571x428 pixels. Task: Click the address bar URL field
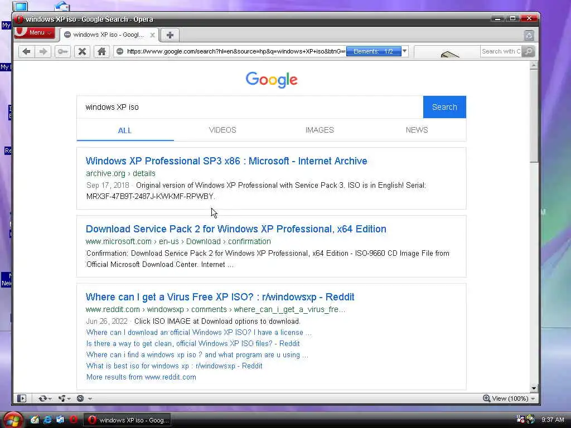tap(236, 51)
